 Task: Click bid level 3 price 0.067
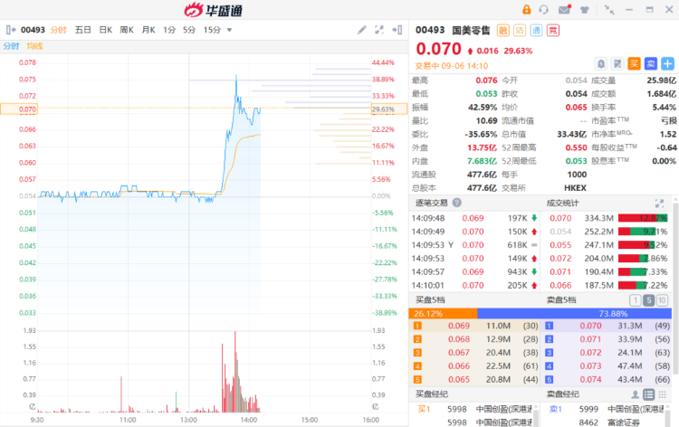pyautogui.click(x=459, y=353)
